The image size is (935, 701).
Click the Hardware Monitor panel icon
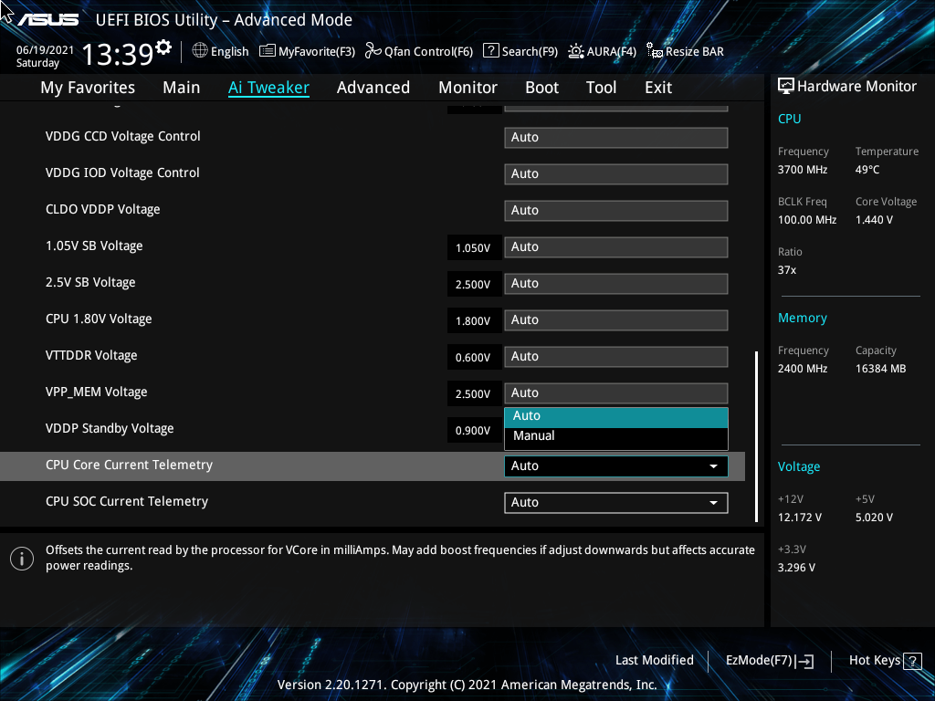coord(786,85)
